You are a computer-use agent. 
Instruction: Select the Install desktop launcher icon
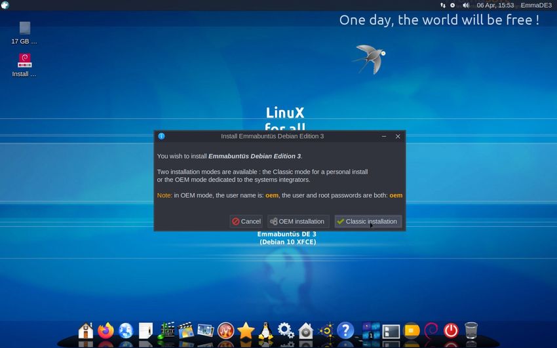(x=24, y=66)
